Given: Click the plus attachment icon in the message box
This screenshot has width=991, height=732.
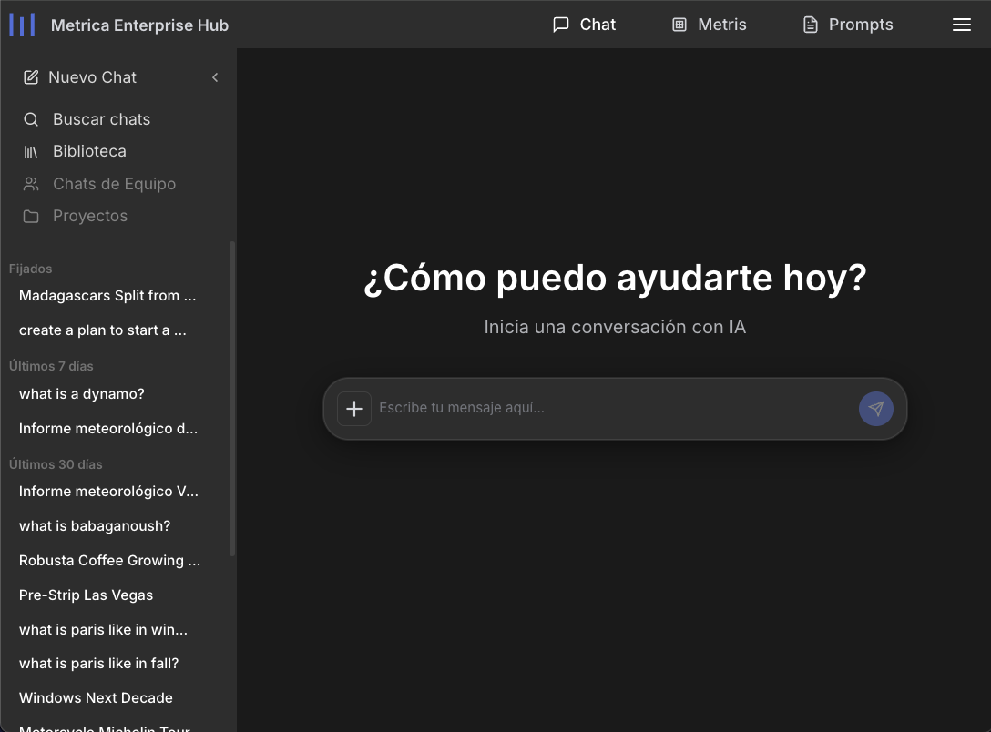Looking at the screenshot, I should [x=353, y=409].
